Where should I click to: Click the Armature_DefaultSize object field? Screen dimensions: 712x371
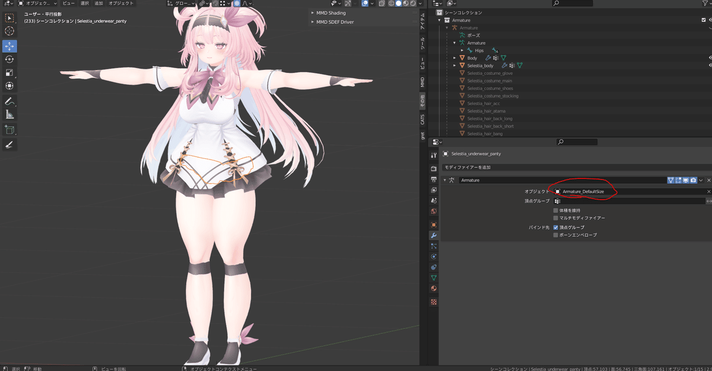[629, 192]
